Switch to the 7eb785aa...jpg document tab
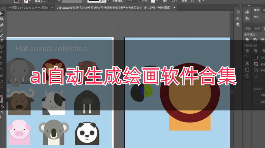The image size is (265, 148). coord(113,8)
